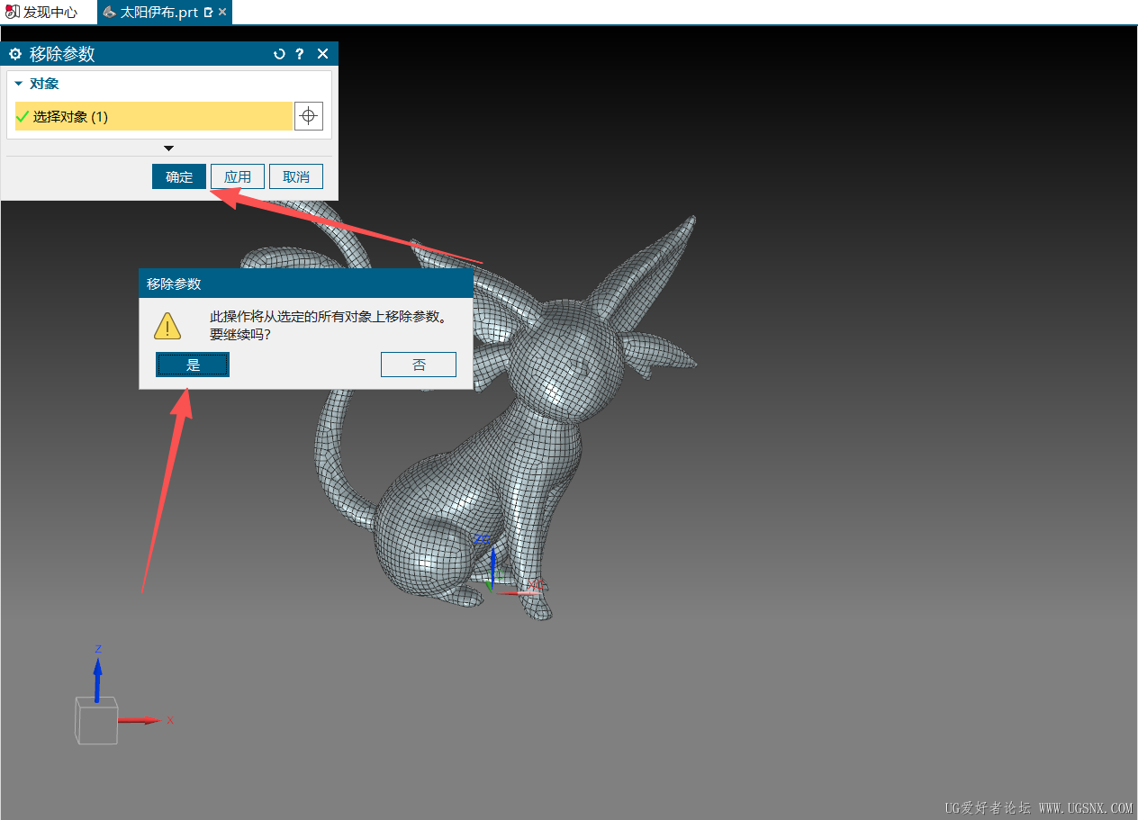Click the 应用 button
The height and width of the screenshot is (820, 1138).
tap(238, 176)
